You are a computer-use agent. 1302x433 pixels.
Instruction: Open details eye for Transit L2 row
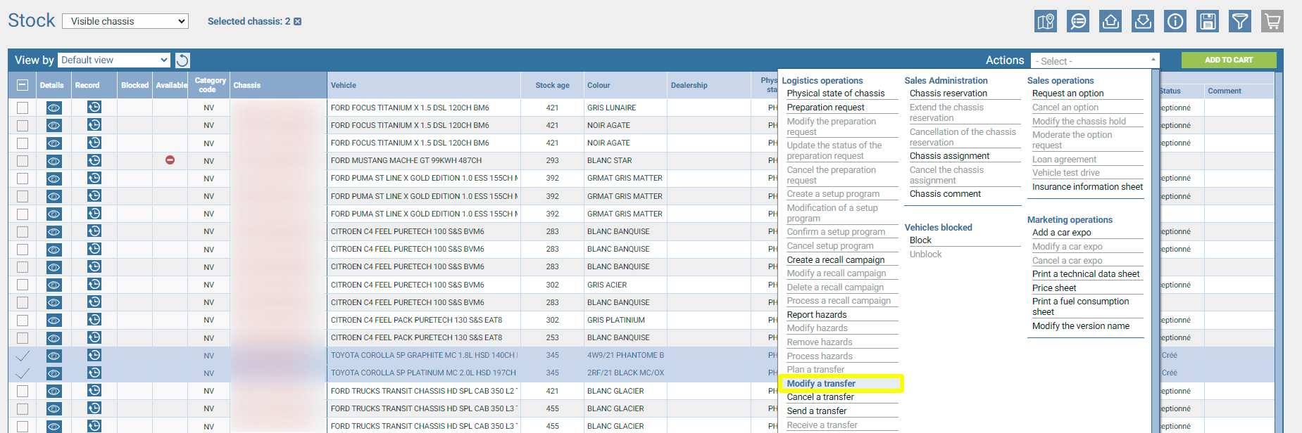pyautogui.click(x=54, y=391)
